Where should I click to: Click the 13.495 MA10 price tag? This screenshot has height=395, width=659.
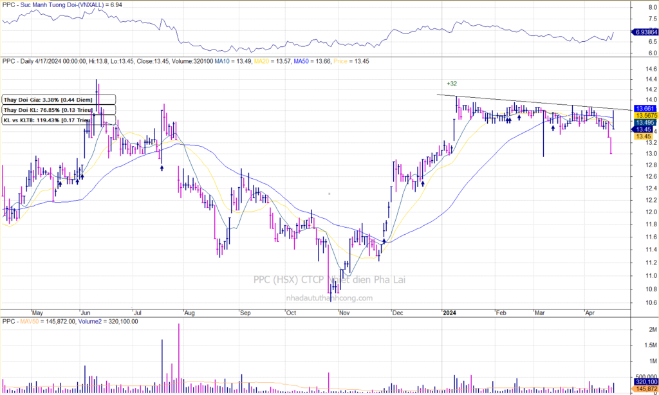644,123
